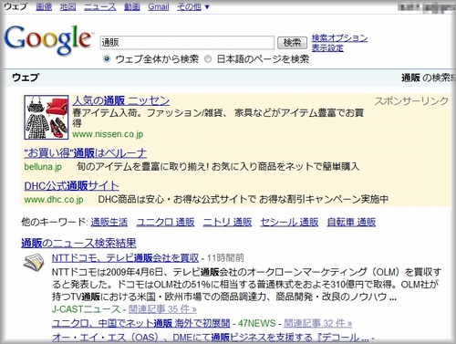Image resolution: width=456 pixels, height=344 pixels.
Task: Click the ウェブ heading in results bar
Action: [x=26, y=78]
